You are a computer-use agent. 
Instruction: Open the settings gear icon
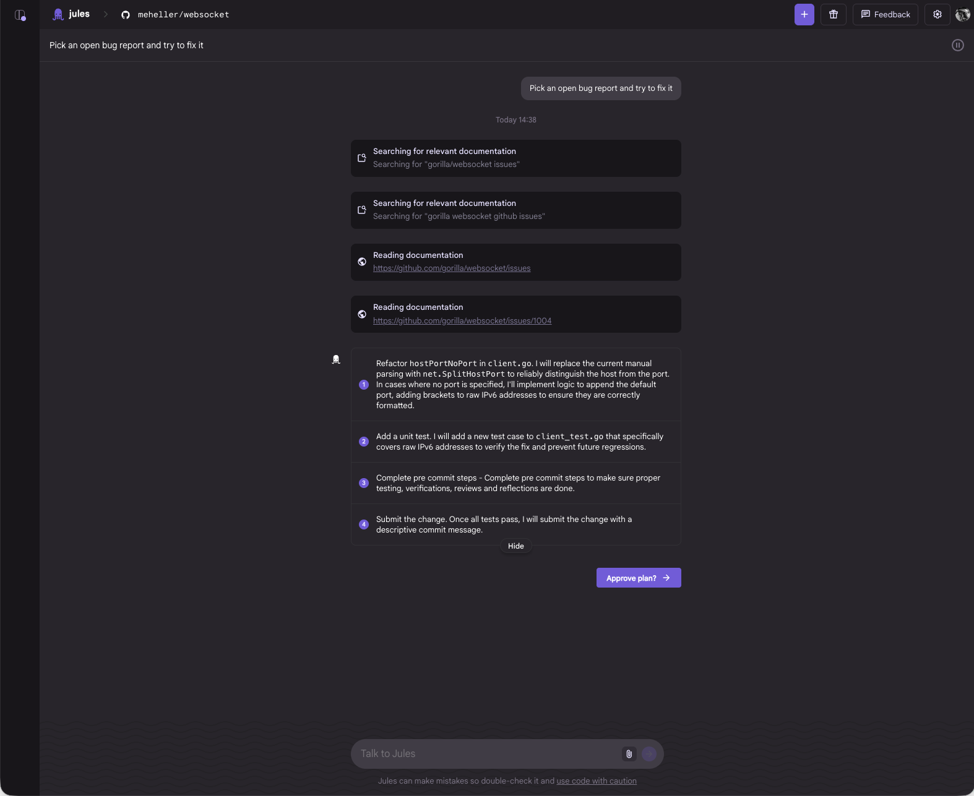[x=937, y=14]
